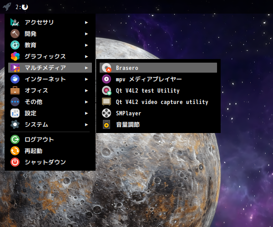This screenshot has height=227, width=273.
Task: Click the hammer icon for 開発
Action: coord(15,34)
